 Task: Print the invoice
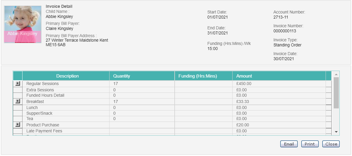[310, 144]
